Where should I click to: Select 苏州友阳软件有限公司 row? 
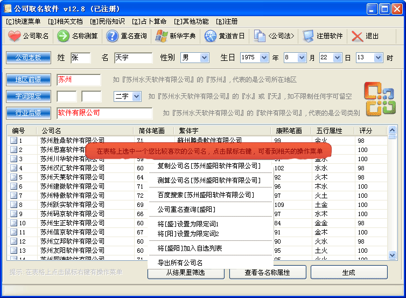point(72,251)
